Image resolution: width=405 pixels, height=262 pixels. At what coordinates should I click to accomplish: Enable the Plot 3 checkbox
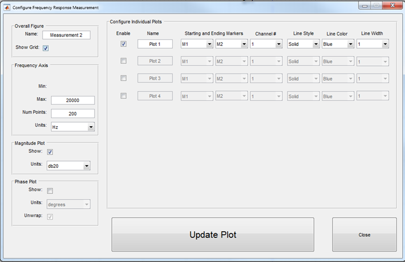coord(123,78)
